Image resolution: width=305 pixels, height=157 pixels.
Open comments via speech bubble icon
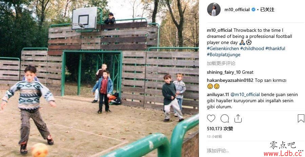(224, 118)
